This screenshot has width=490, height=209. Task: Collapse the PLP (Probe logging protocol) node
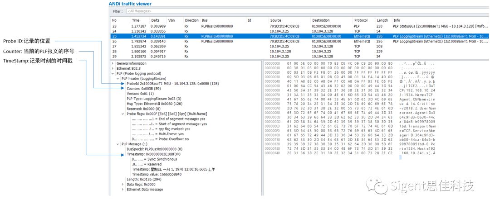[x=113, y=73]
